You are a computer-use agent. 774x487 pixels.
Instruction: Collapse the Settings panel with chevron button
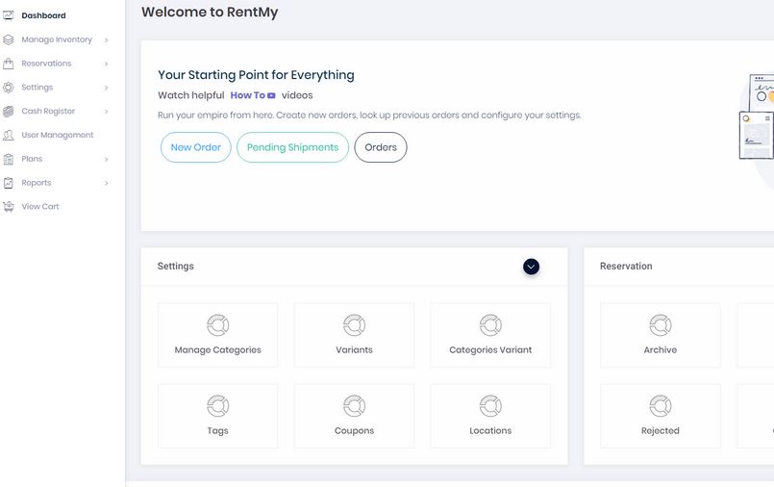[x=531, y=267]
